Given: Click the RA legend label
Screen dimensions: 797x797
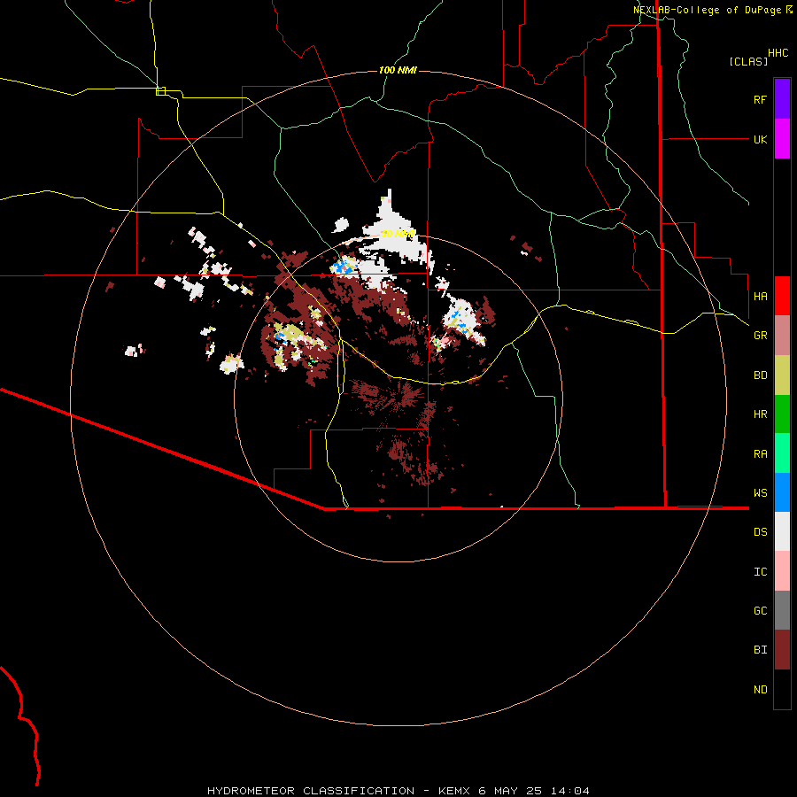Looking at the screenshot, I should (x=760, y=453).
